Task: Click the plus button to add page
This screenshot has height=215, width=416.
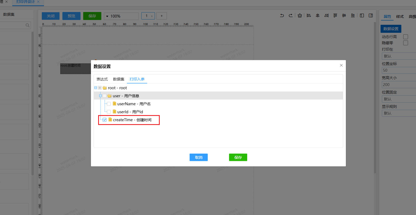Action: [x=161, y=16]
